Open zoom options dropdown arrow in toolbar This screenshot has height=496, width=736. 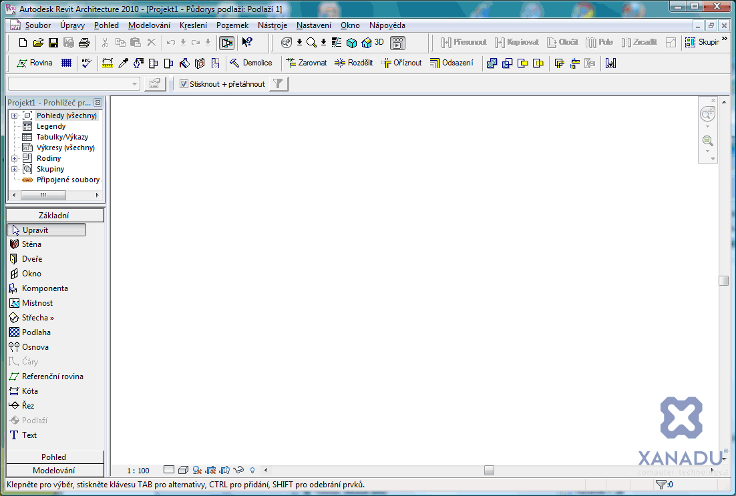pyautogui.click(x=323, y=43)
